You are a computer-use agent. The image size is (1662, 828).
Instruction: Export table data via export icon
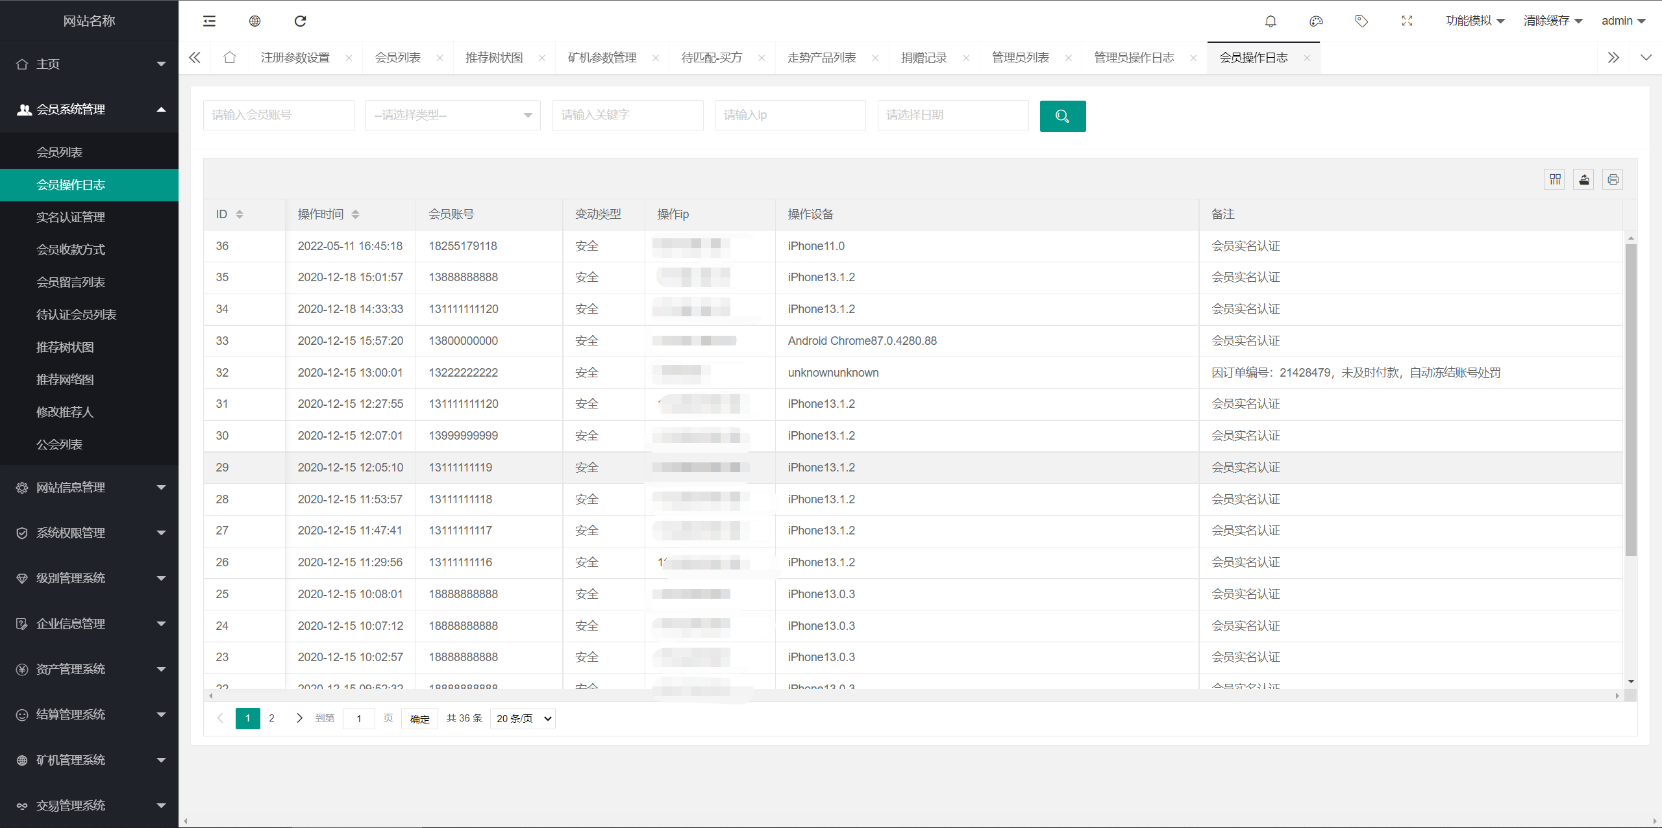click(1583, 179)
